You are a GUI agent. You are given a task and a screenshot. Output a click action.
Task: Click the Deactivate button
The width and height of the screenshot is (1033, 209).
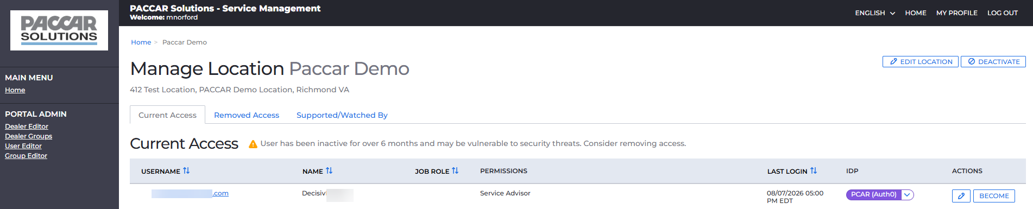[x=993, y=62]
